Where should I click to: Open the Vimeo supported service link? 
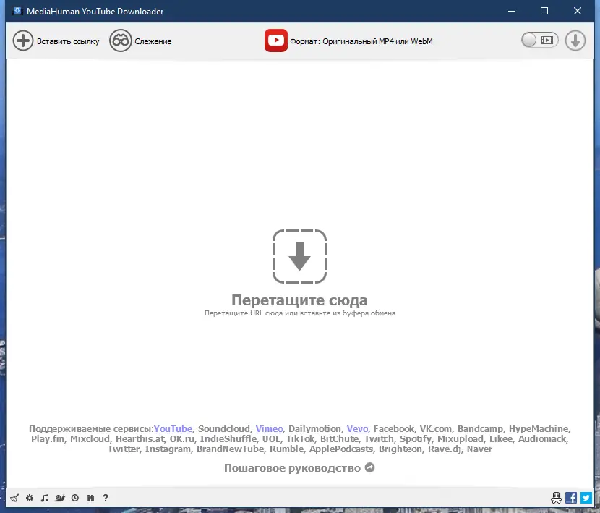point(270,429)
